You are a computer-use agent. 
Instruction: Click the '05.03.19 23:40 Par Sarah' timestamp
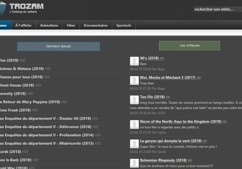pos(148,152)
